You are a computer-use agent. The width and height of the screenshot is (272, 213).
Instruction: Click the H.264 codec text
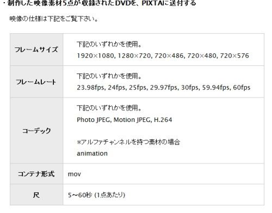click(163, 120)
